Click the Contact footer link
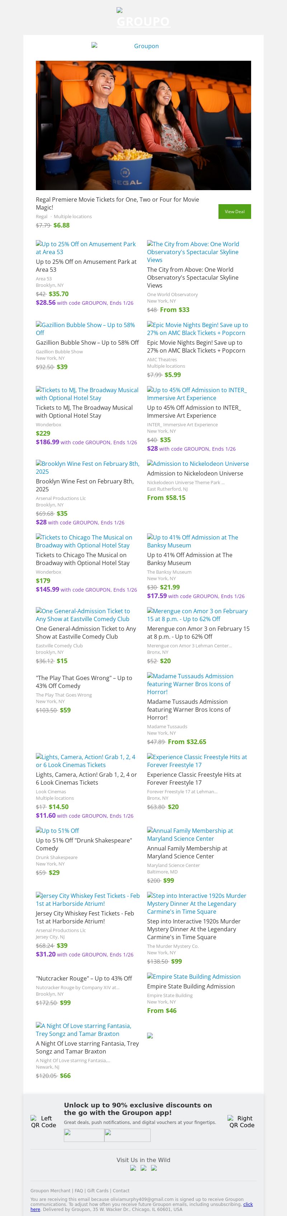287x1216 pixels. click(121, 1190)
